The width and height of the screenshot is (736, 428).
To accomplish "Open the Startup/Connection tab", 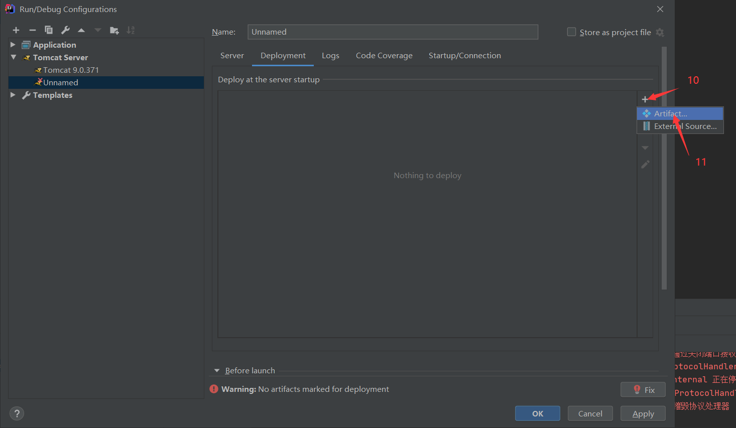I will click(465, 55).
